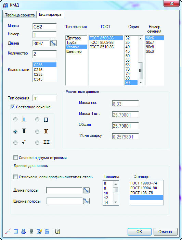
Task: Select Швеллер in Тип сечения list
Action: point(76,51)
